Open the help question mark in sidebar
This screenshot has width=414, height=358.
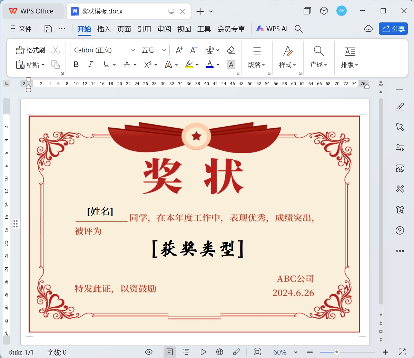400,230
